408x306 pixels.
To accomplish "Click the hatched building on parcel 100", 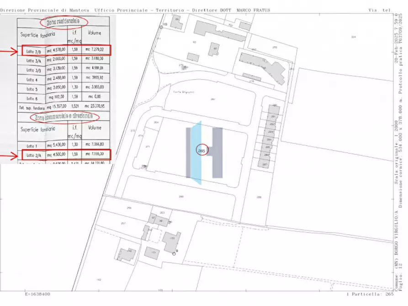I will click(x=171, y=243).
